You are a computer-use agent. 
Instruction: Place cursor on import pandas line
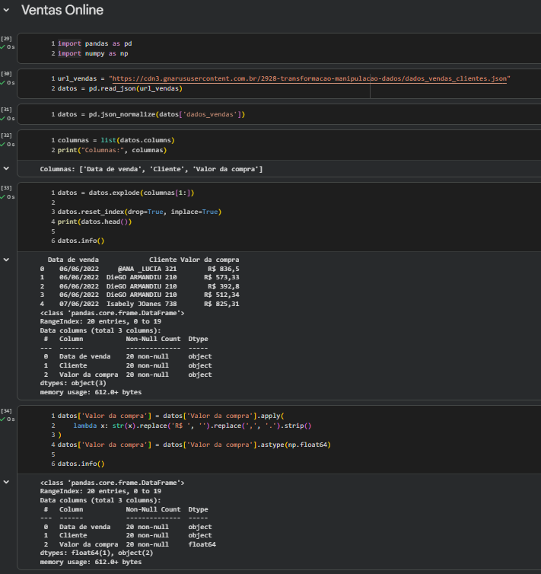click(x=94, y=43)
